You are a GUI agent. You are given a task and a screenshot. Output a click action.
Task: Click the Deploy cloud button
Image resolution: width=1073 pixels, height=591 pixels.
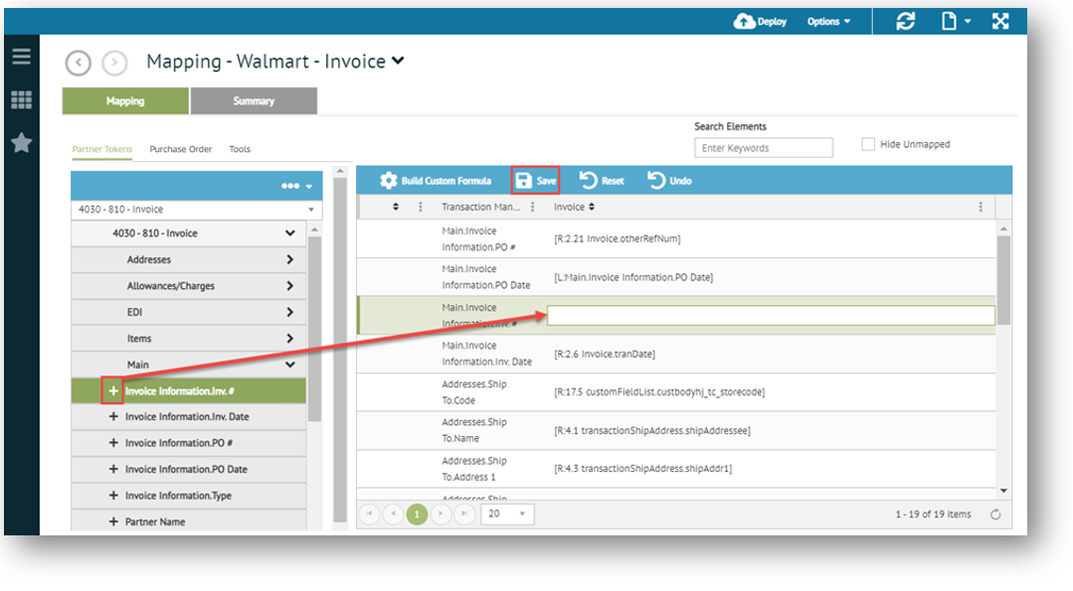pos(760,21)
